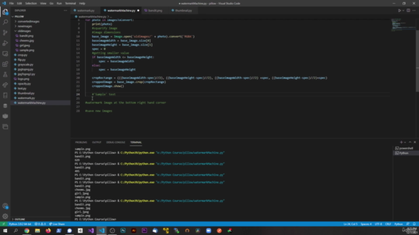
Task: Open the File menu
Action: (11, 3)
